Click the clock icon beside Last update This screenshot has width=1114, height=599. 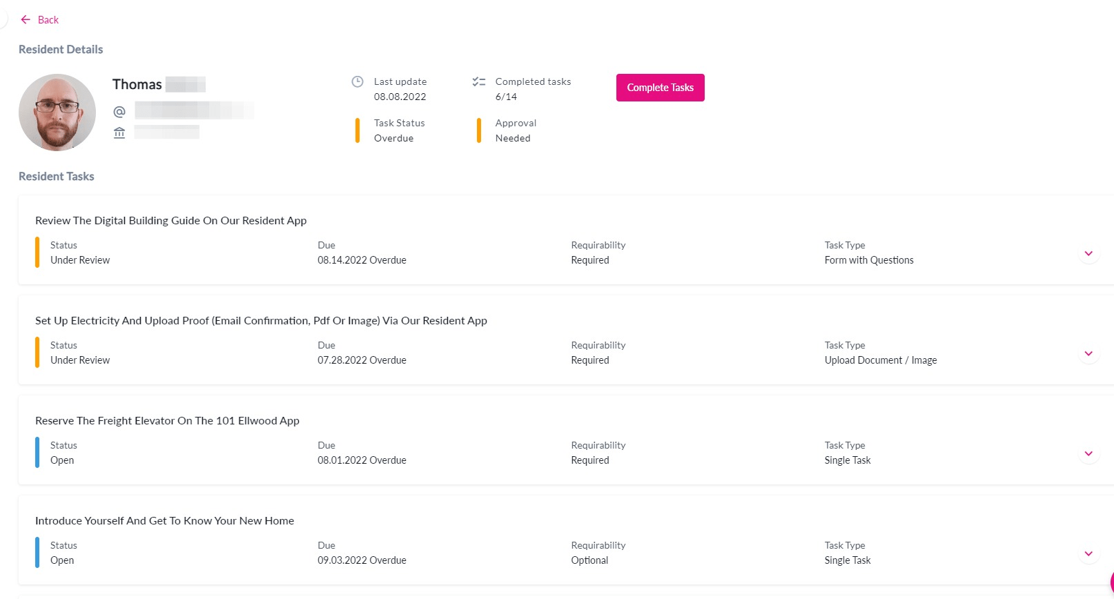(358, 81)
